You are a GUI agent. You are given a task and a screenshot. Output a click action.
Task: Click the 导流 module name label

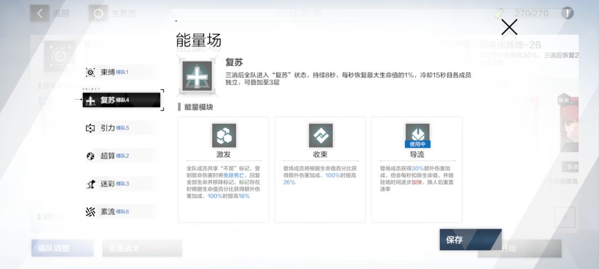[417, 154]
